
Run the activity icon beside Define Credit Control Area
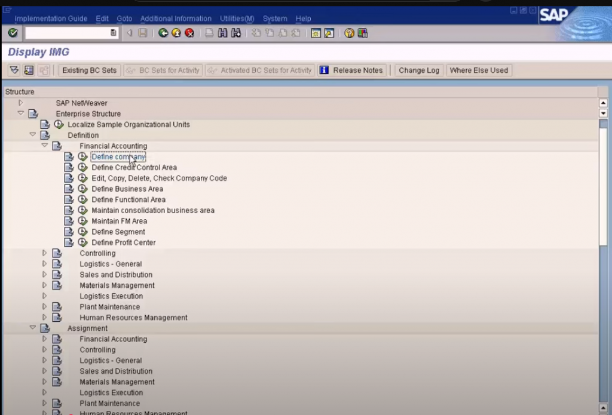[x=82, y=167]
